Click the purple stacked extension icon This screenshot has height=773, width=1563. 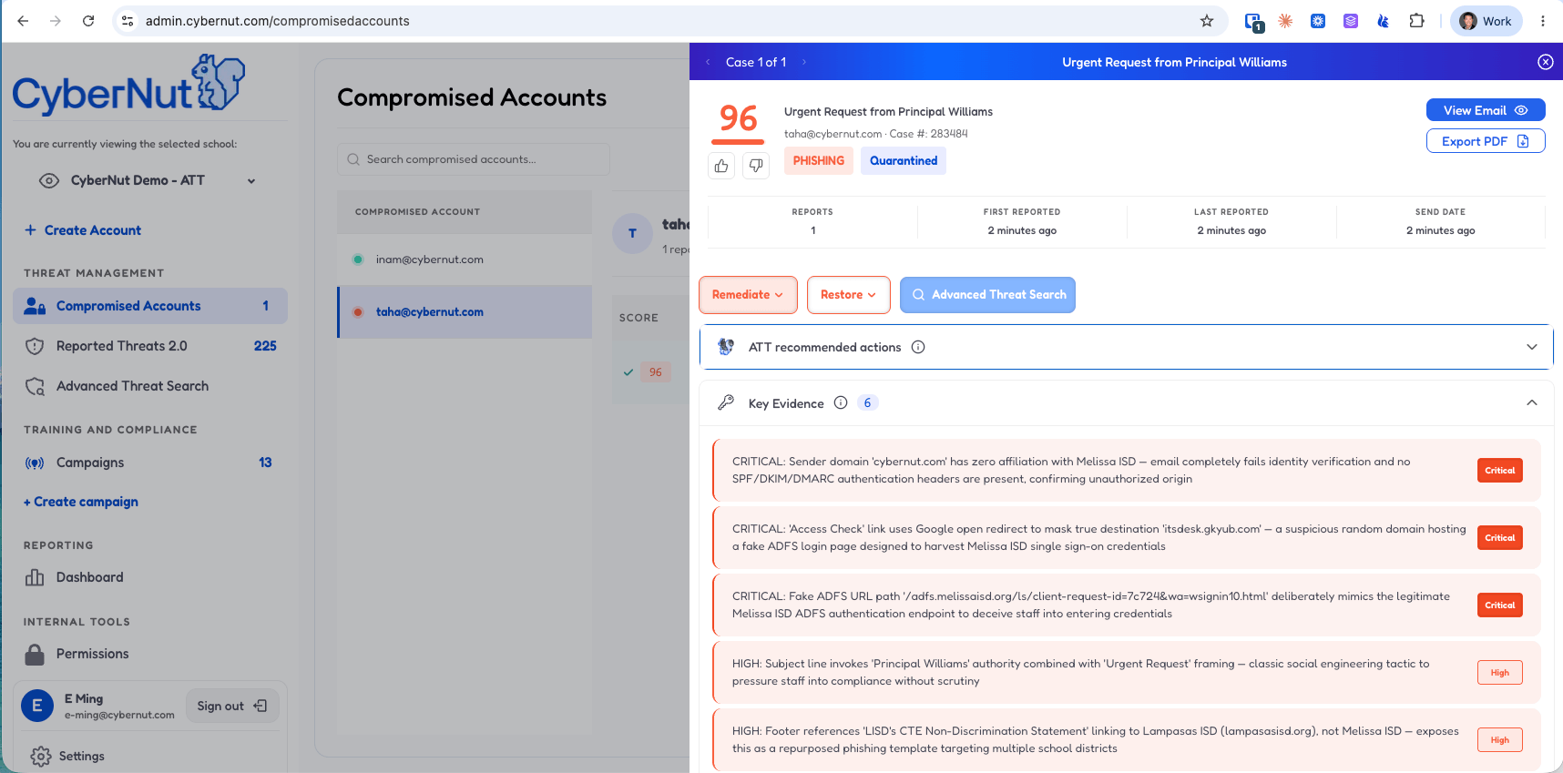1351,21
